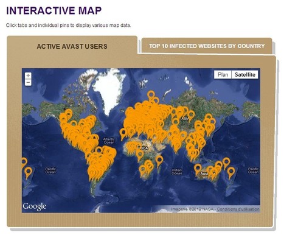Click the pin in western Australia
Viewport: 284px width, 235px height.
(198, 169)
